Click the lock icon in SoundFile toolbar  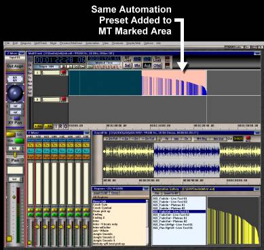tap(160, 139)
